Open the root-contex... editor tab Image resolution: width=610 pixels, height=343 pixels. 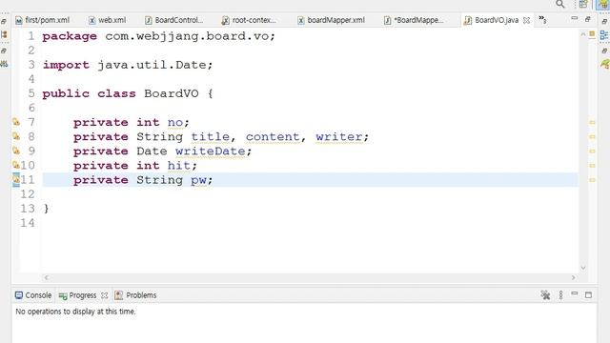point(249,20)
